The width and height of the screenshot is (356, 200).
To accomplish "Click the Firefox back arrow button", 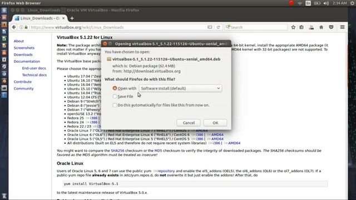I will (x=14, y=27).
